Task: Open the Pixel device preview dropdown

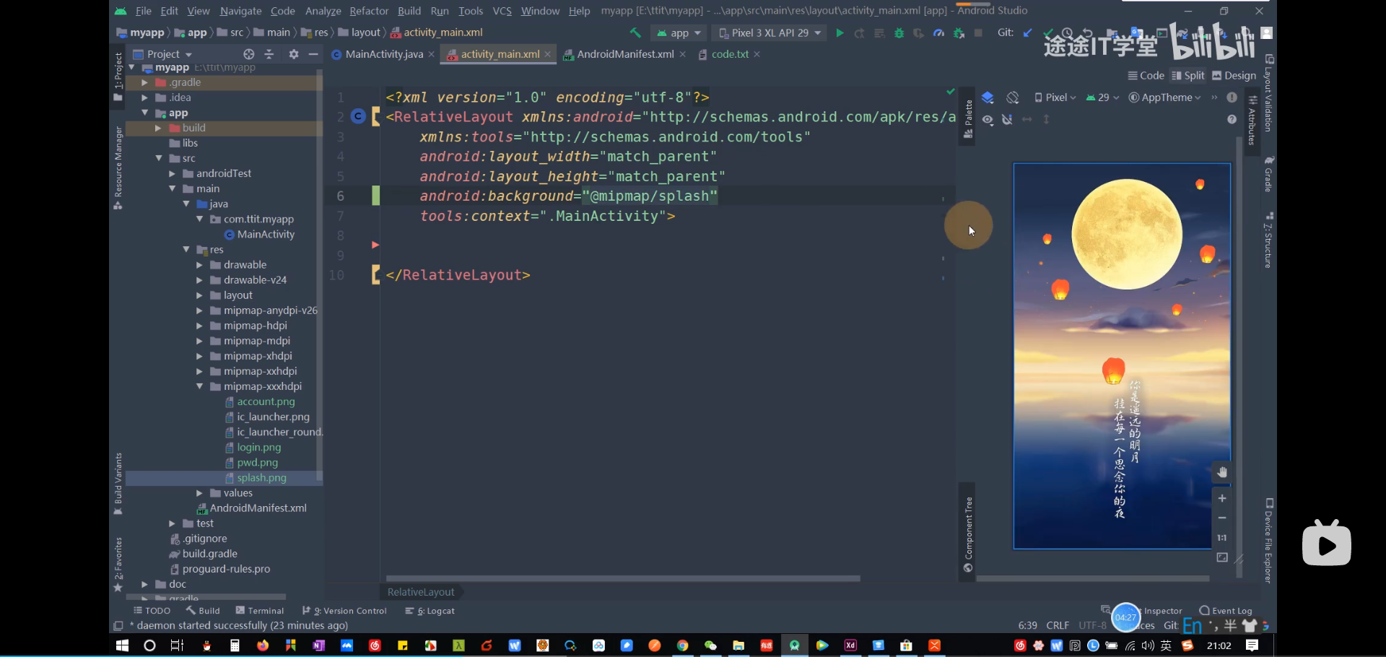Action: tap(1055, 97)
